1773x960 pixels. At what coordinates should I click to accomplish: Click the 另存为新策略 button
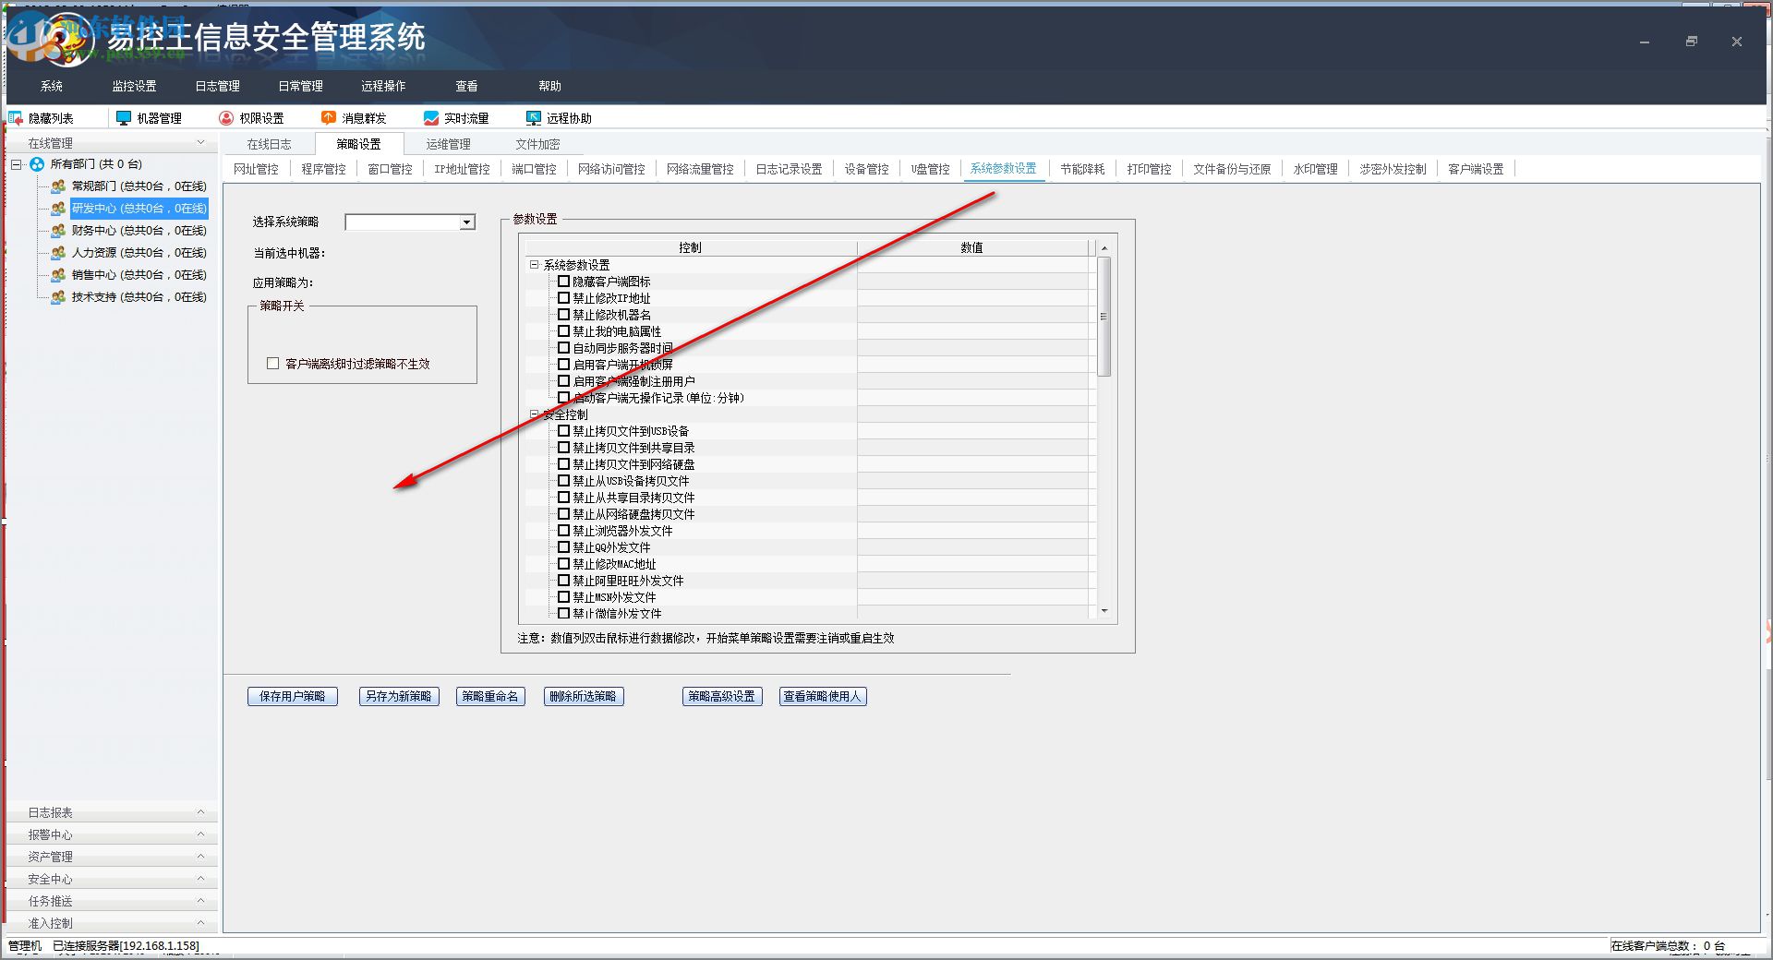[x=399, y=697]
